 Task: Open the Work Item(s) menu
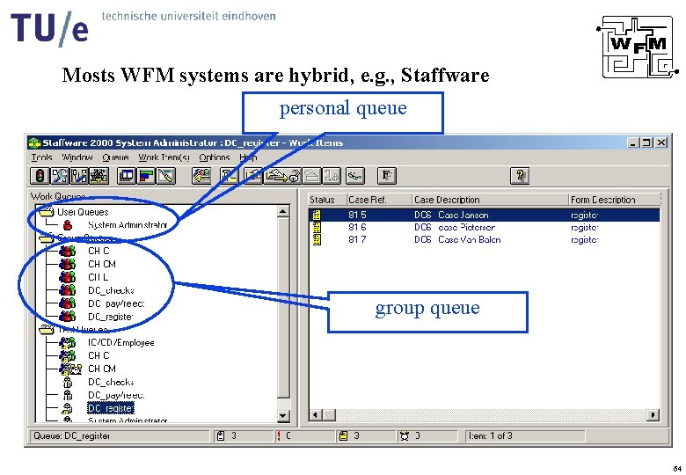[164, 157]
